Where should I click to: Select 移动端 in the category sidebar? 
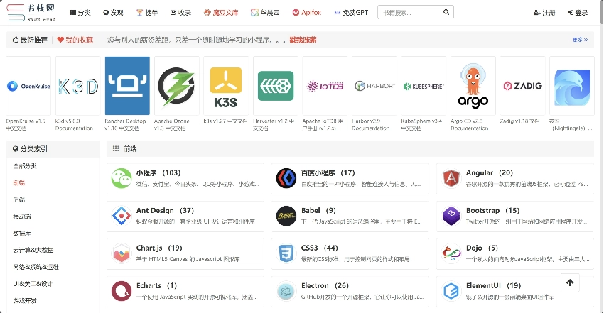point(22,216)
